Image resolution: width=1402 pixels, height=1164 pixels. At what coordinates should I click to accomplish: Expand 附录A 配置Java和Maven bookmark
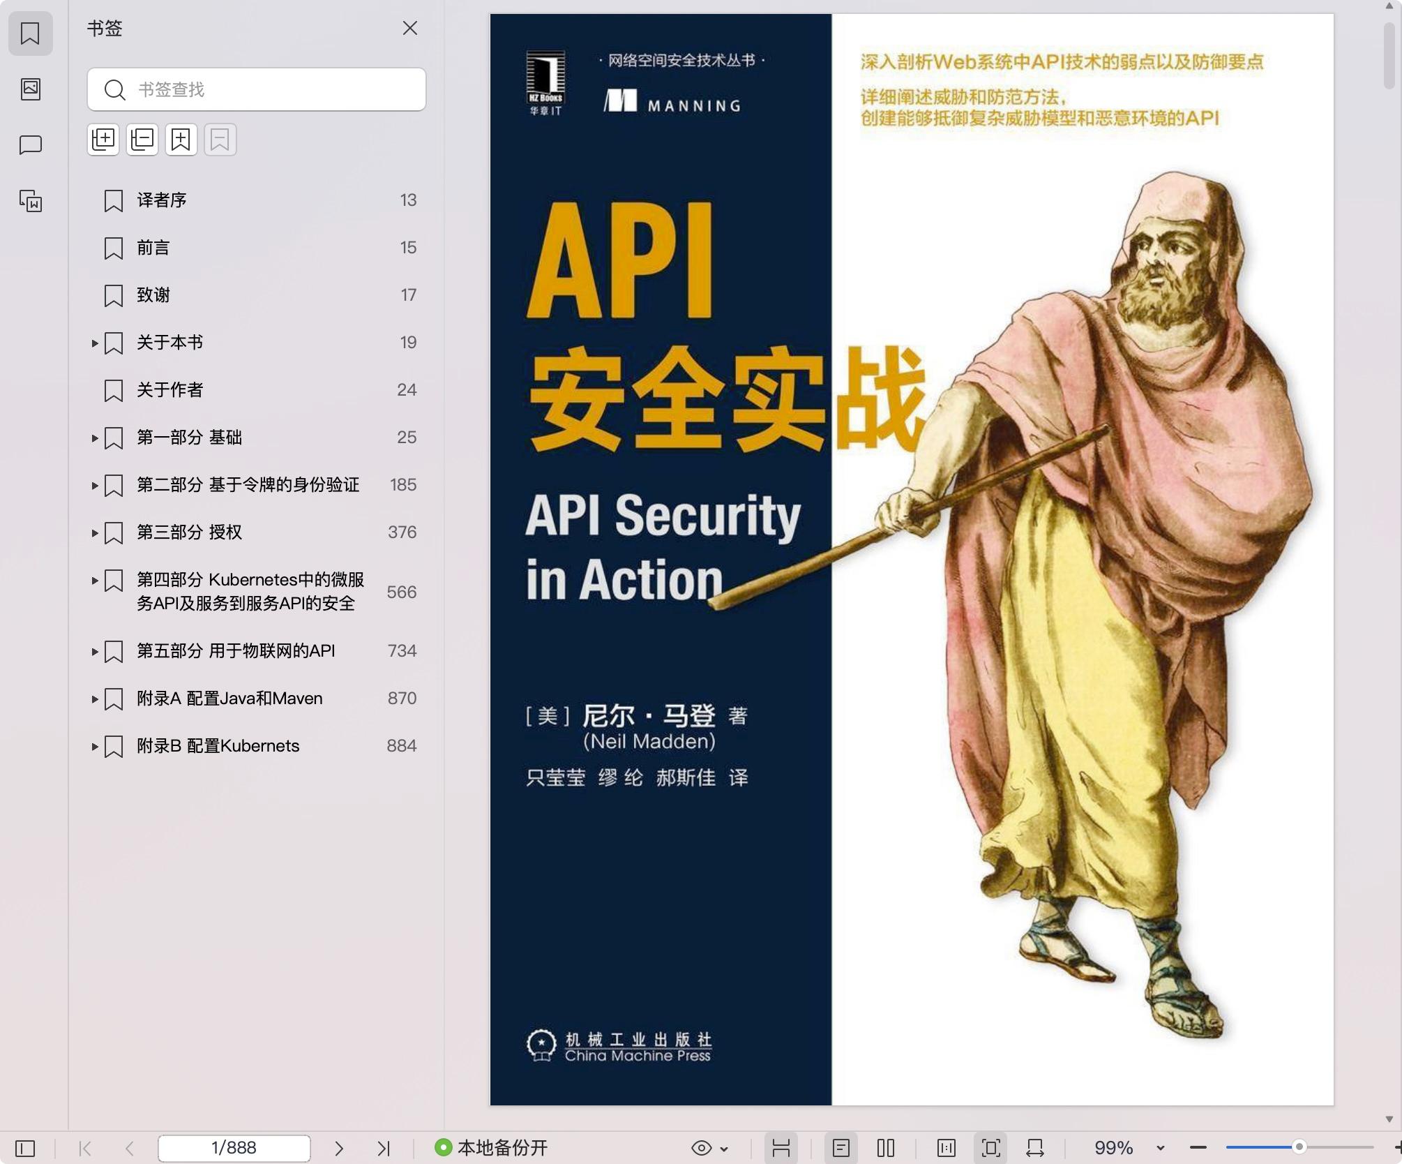95,699
